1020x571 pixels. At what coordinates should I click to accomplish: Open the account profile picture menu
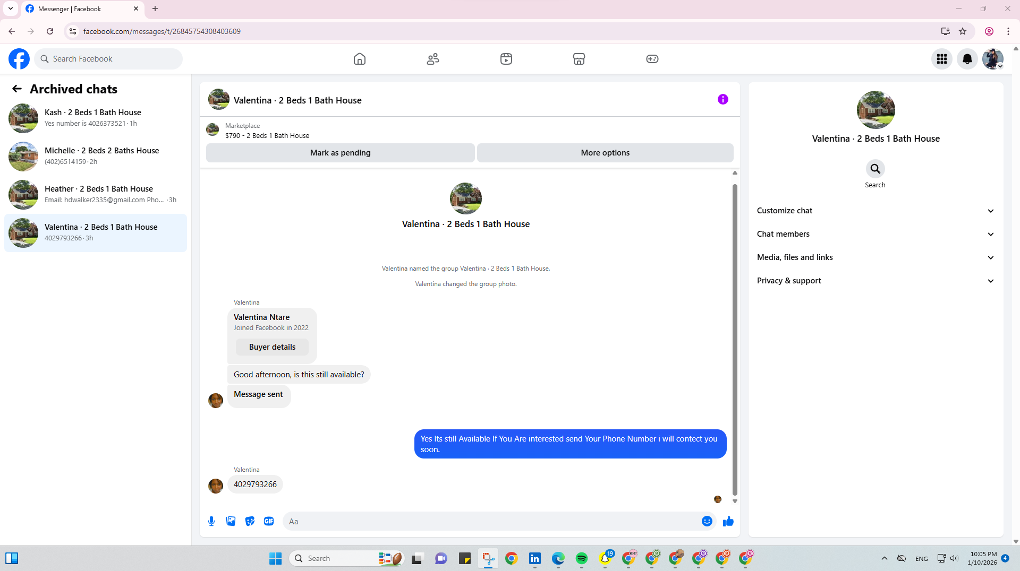click(992, 59)
